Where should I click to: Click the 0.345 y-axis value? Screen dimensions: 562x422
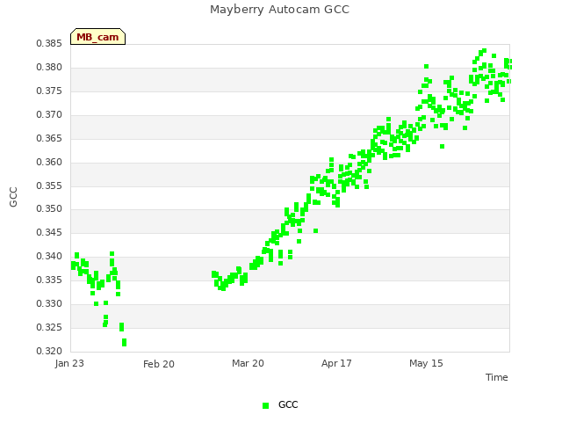49,232
